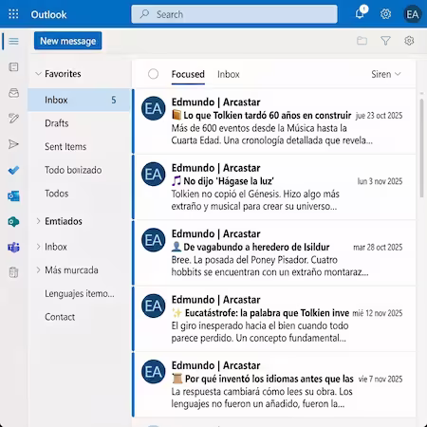Switch to the Focused tab
Viewport: 427px width, 427px height.
(188, 74)
